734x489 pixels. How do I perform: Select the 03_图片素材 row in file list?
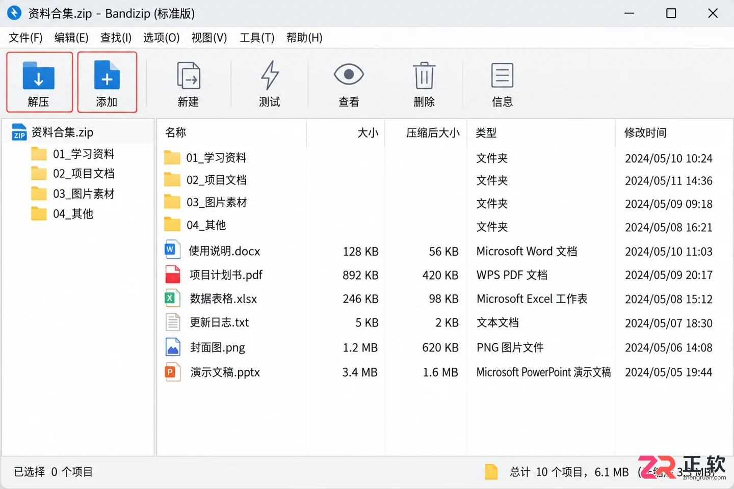click(443, 203)
